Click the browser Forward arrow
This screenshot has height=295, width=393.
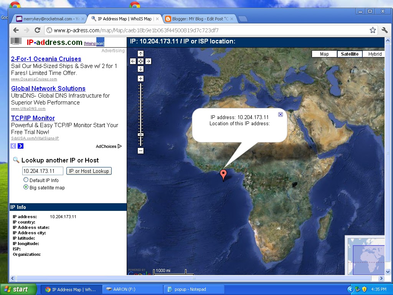(26, 30)
